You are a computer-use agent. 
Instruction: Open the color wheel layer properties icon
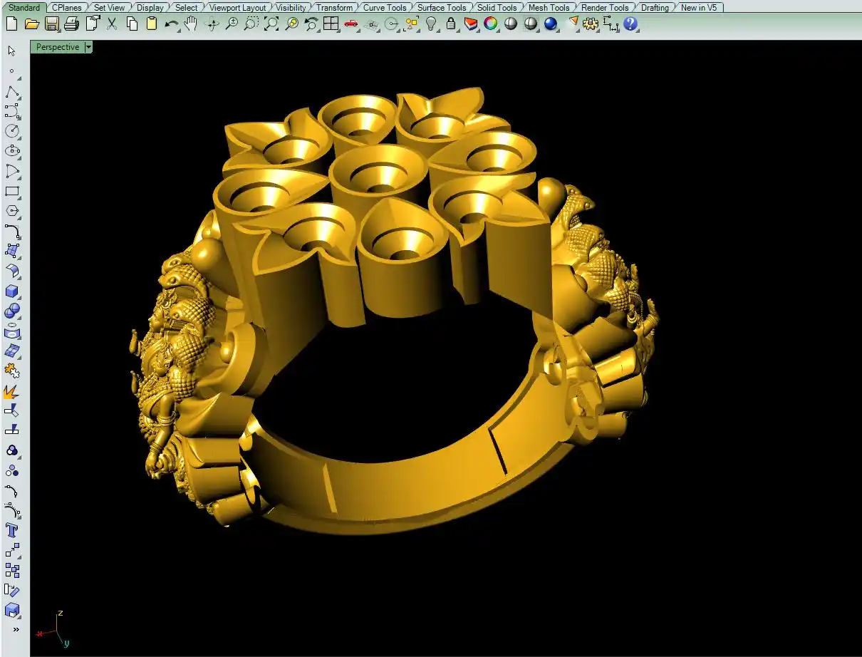pyautogui.click(x=491, y=24)
